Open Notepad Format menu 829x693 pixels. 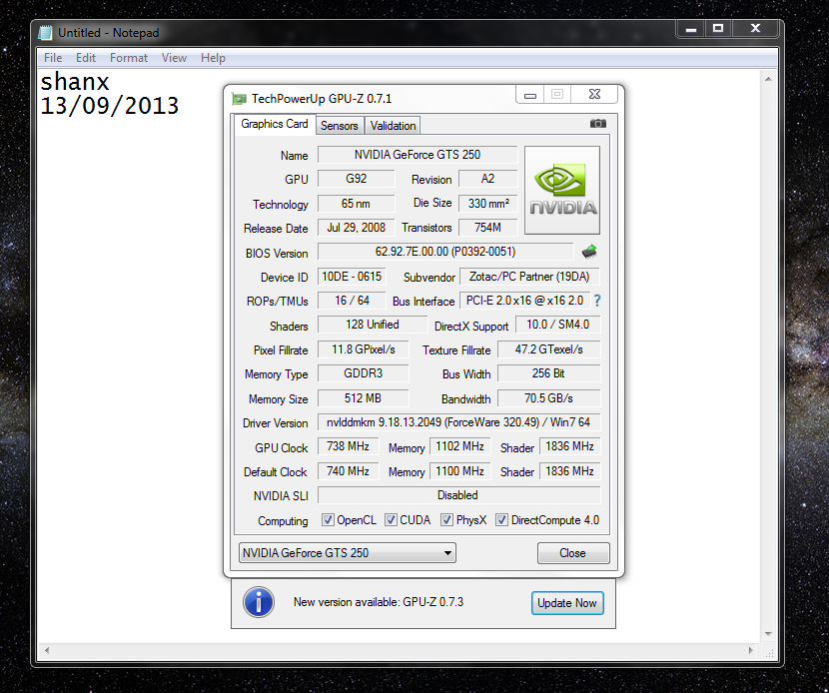coord(129,58)
